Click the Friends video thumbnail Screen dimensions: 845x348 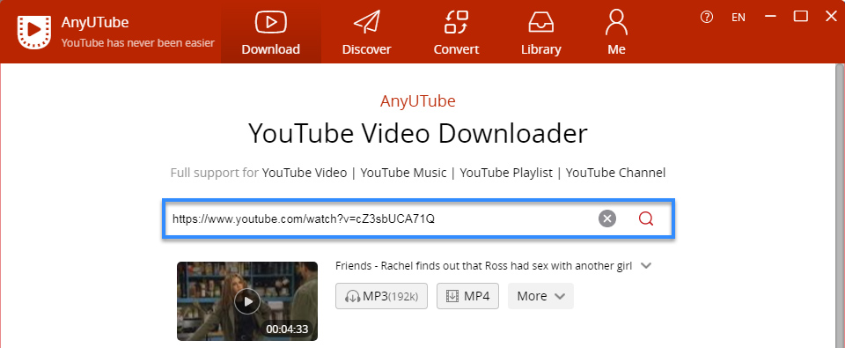point(247,301)
